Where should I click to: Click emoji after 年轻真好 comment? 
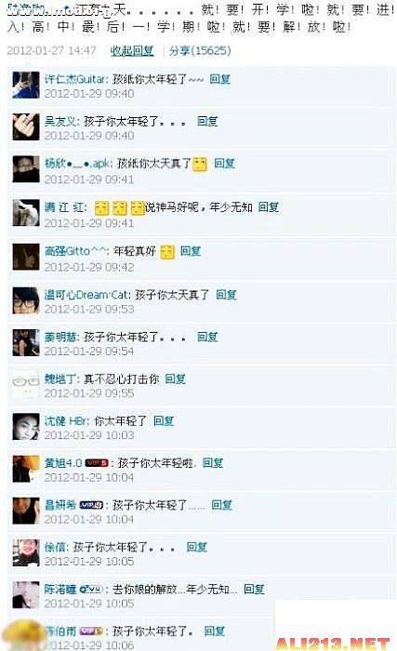(167, 252)
